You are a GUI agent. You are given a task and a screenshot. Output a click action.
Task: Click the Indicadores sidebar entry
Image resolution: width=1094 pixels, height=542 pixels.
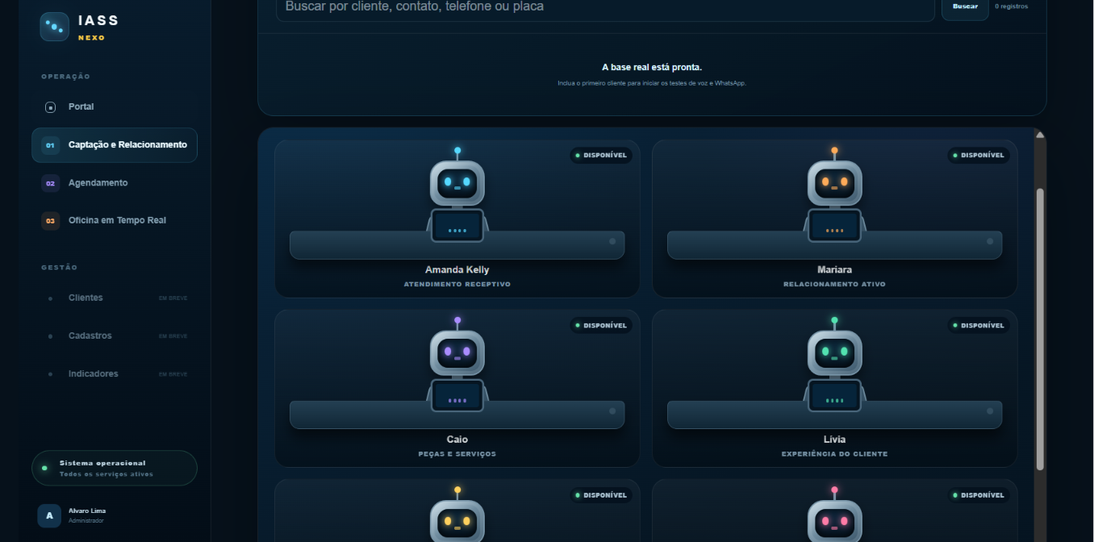tap(115, 373)
